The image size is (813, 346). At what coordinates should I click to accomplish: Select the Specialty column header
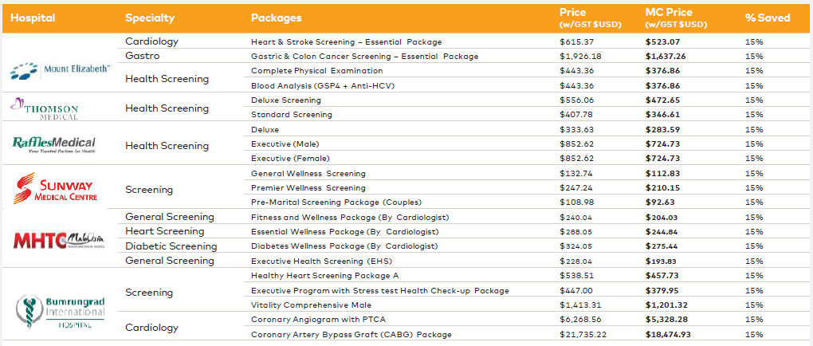click(x=150, y=18)
